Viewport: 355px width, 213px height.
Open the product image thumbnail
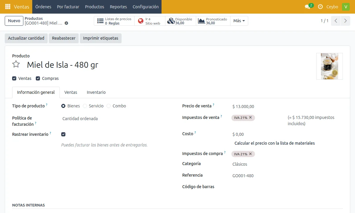(x=330, y=66)
